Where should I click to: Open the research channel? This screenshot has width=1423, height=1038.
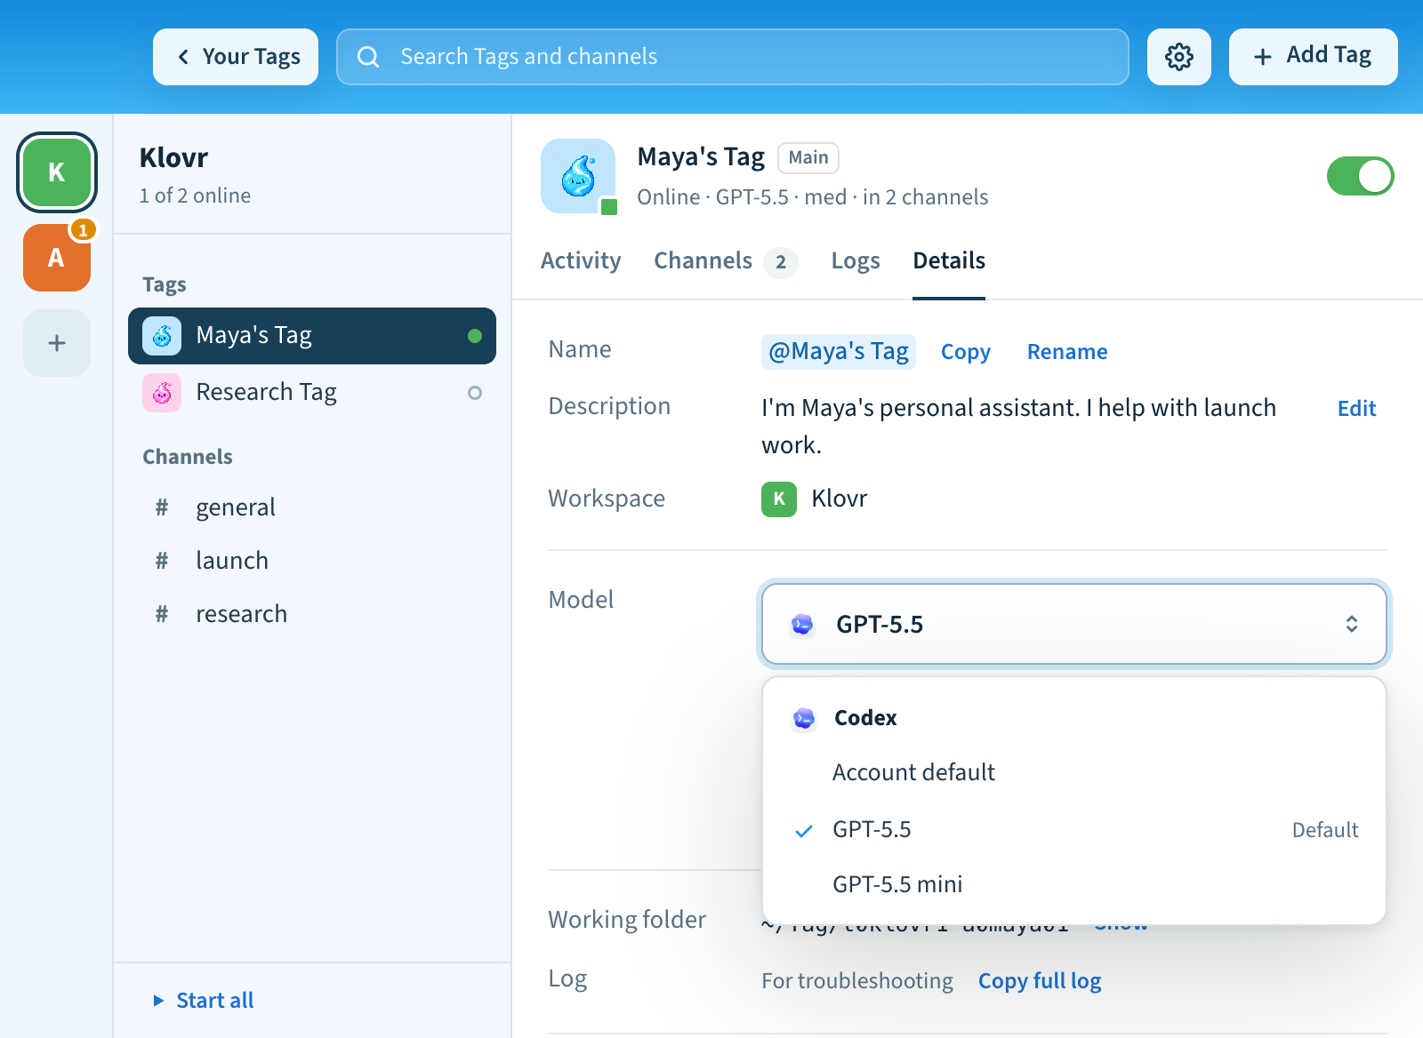pos(312,614)
